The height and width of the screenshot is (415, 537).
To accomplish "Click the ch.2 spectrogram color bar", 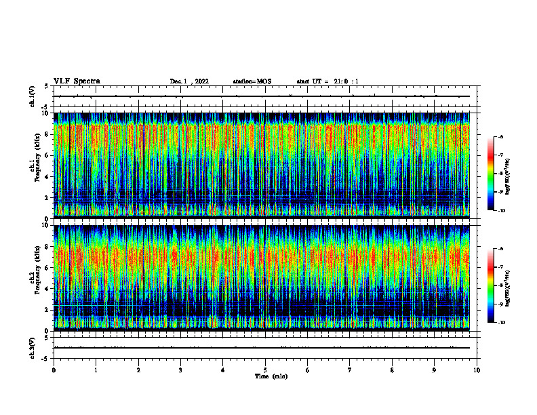I will click(490, 285).
